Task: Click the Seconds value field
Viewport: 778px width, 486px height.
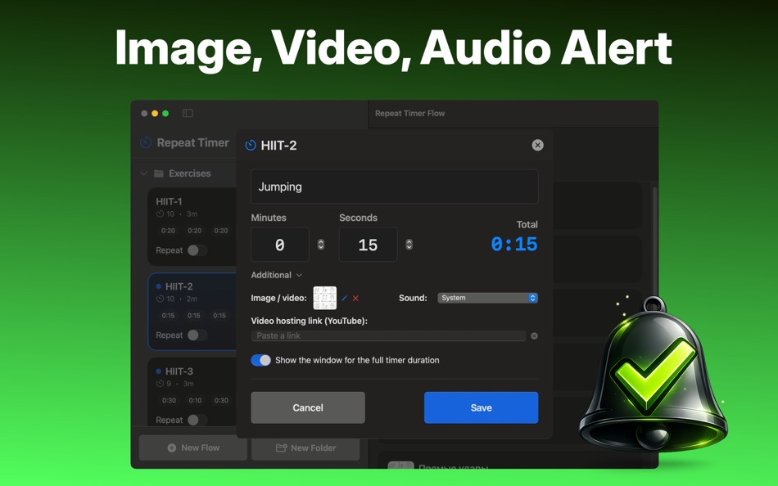Action: click(x=369, y=245)
